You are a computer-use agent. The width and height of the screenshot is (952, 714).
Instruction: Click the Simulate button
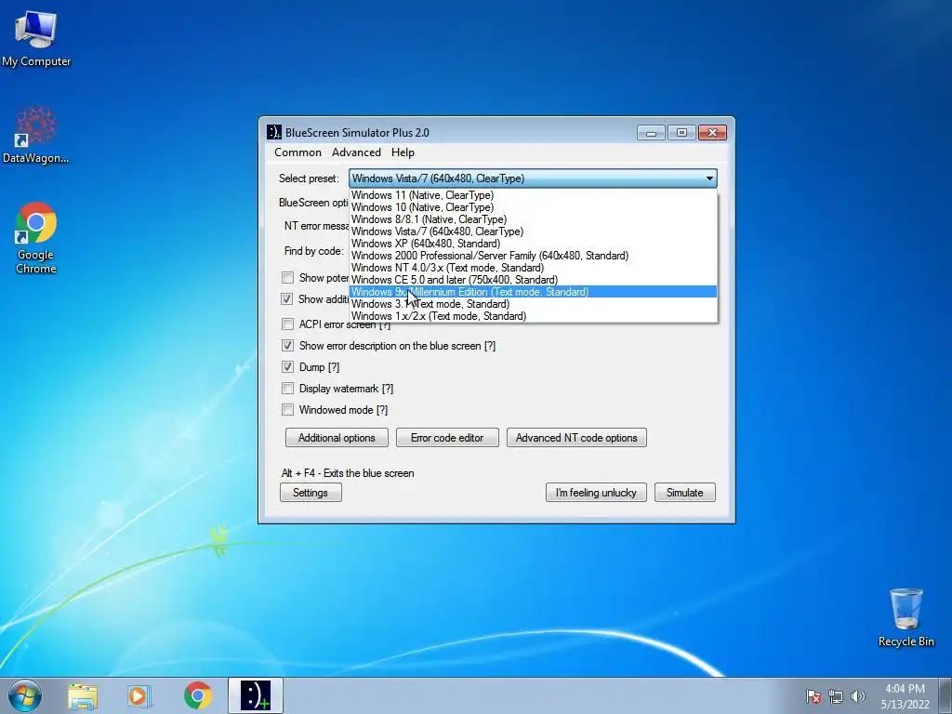point(685,493)
